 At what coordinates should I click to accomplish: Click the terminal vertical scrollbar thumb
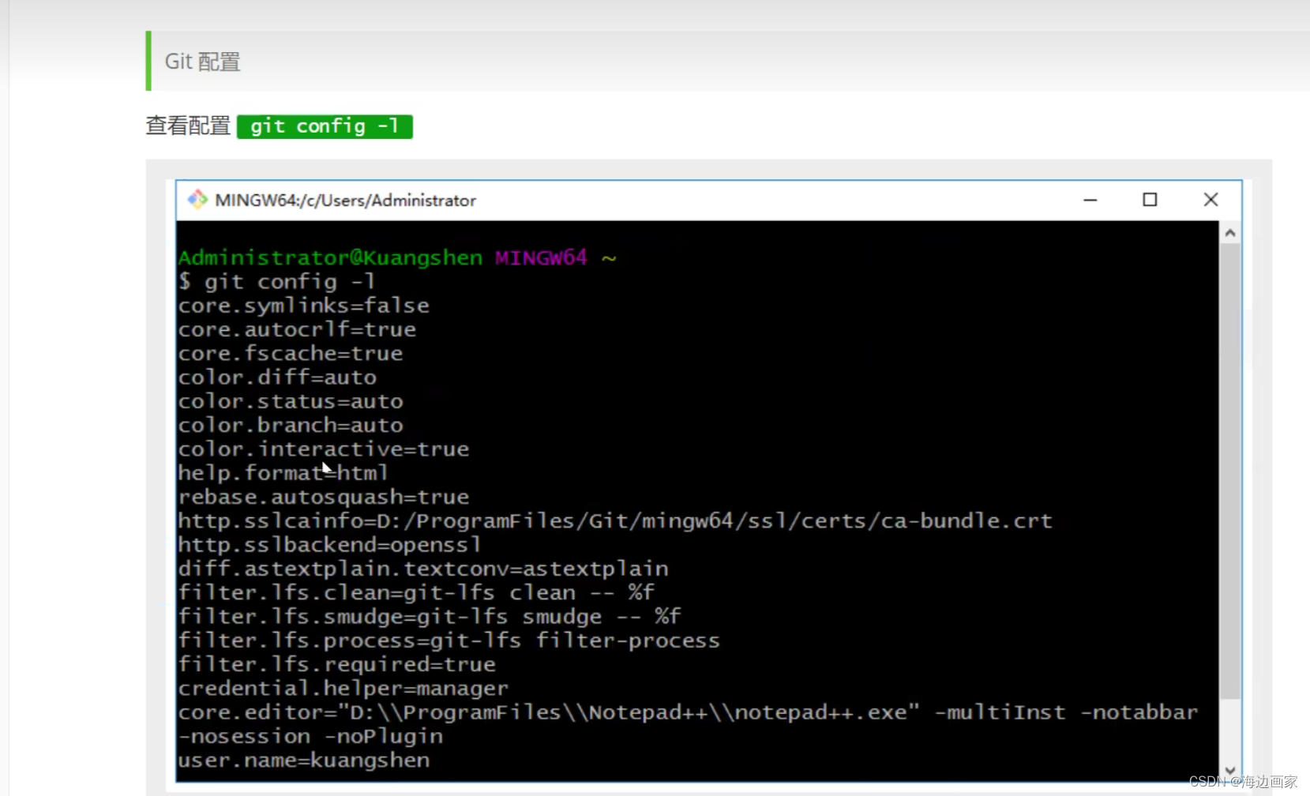point(1229,471)
